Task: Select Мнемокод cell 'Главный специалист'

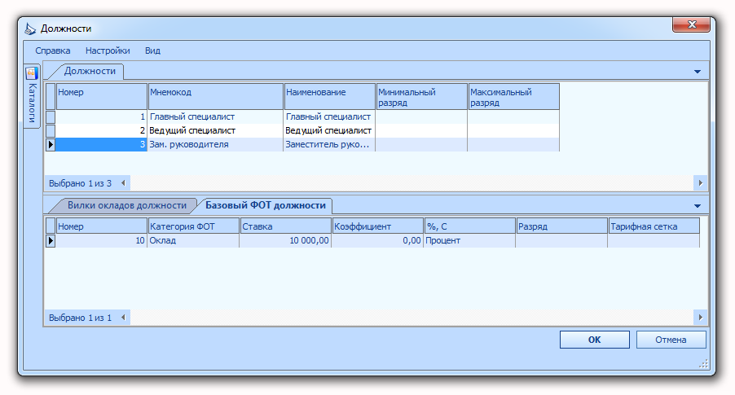Action: (215, 116)
